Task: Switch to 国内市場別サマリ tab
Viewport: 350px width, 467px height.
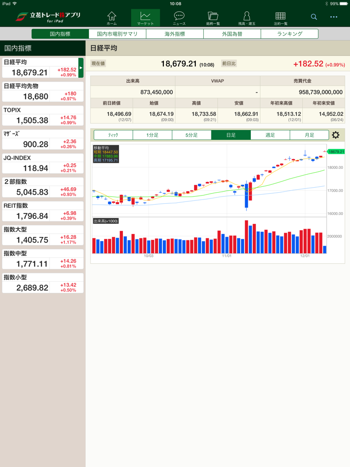Action: (117, 34)
